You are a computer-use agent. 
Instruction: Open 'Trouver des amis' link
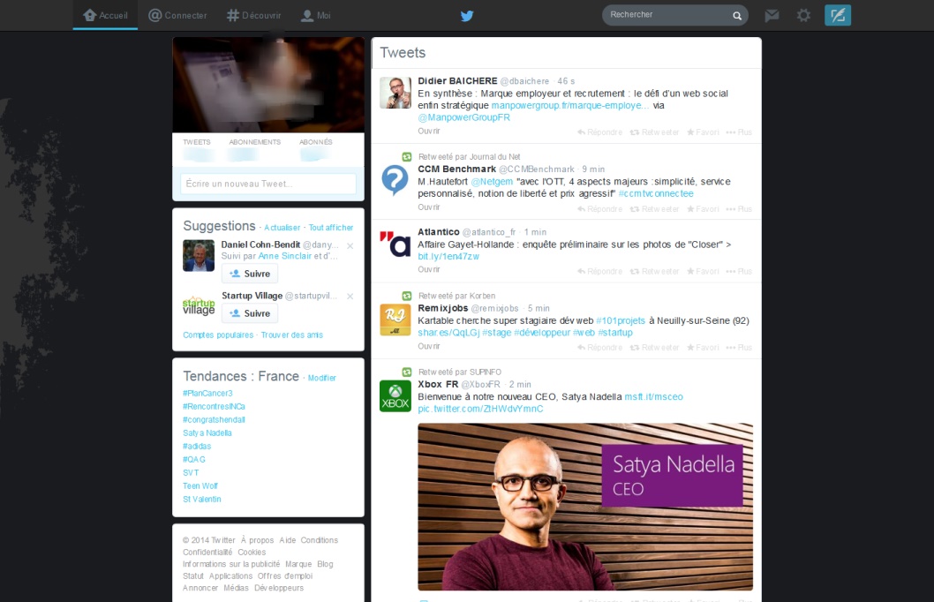tap(292, 335)
